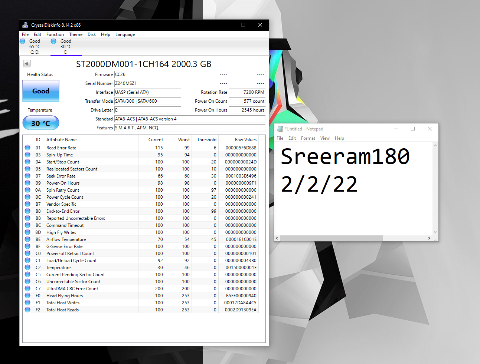Click status orb for Read Error Rate
This screenshot has width=480, height=364.
(27, 148)
